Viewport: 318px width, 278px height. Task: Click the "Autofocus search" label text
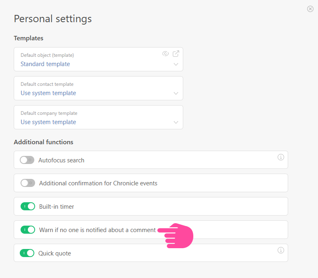coord(61,160)
